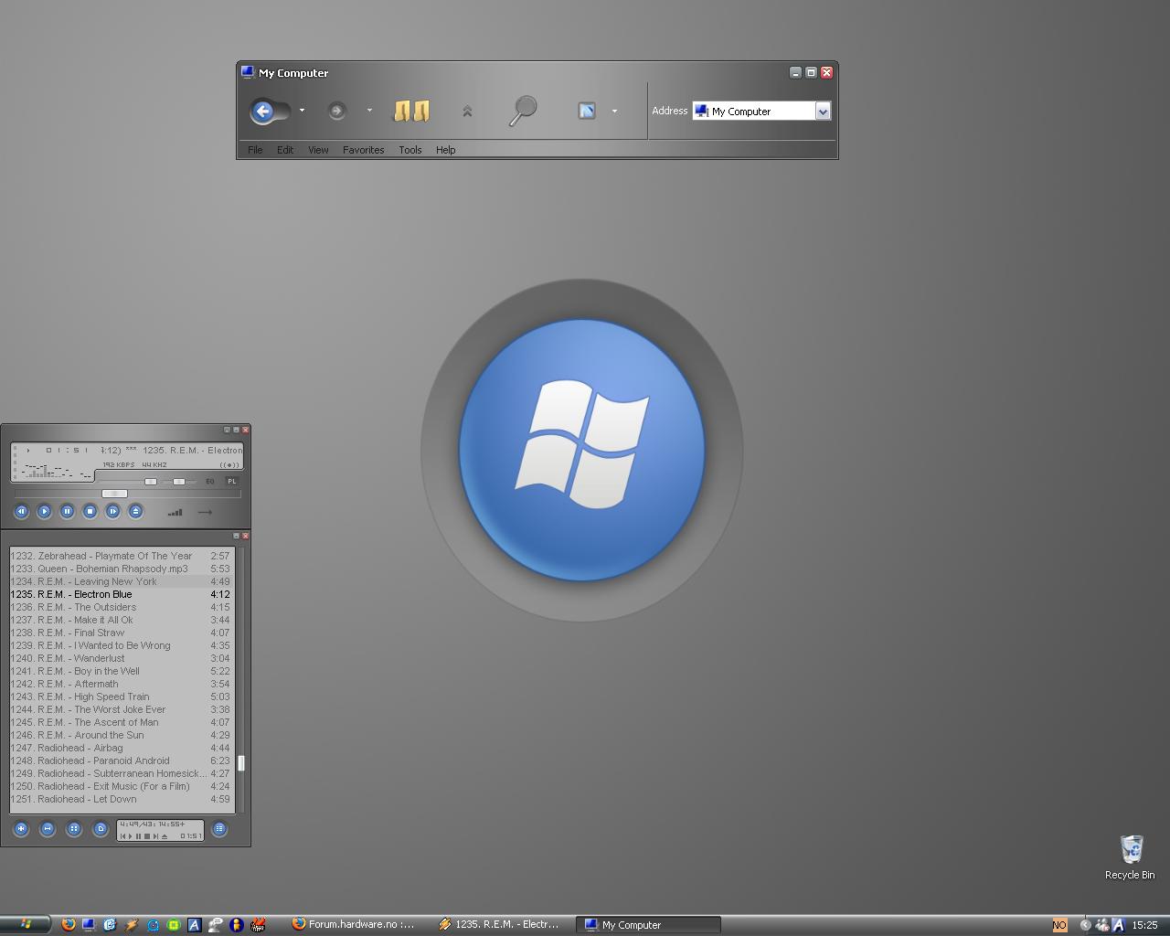
Task: Click the Back arrow in My Computer
Action: [263, 112]
